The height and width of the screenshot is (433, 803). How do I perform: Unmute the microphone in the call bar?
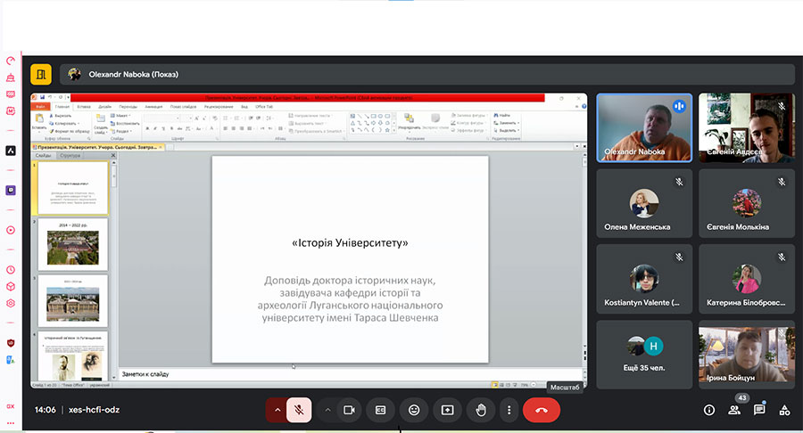tap(299, 410)
